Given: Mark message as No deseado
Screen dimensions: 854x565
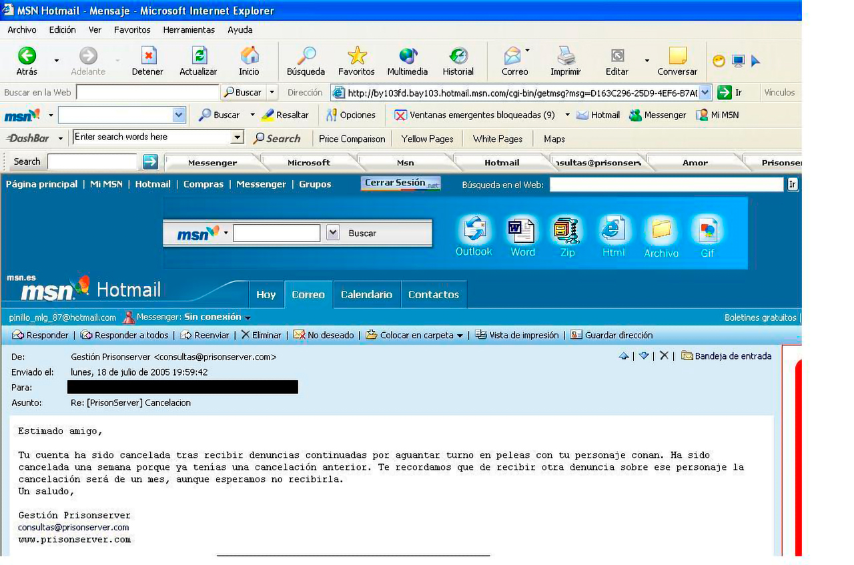Looking at the screenshot, I should click(x=326, y=336).
